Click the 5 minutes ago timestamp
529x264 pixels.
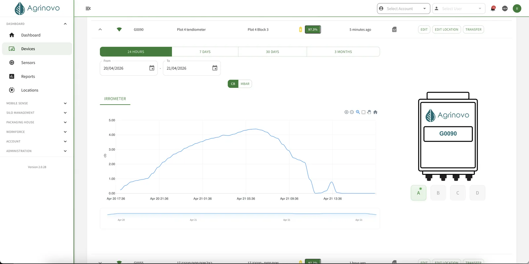[360, 30]
